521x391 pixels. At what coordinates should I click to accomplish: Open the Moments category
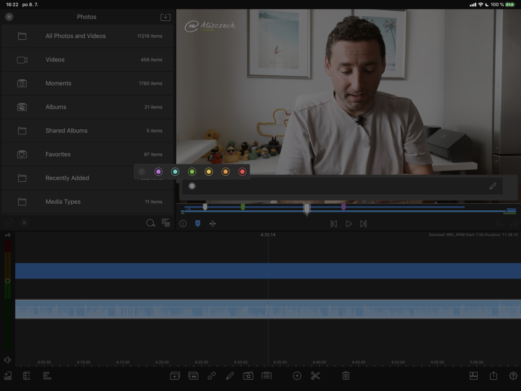tap(88, 83)
